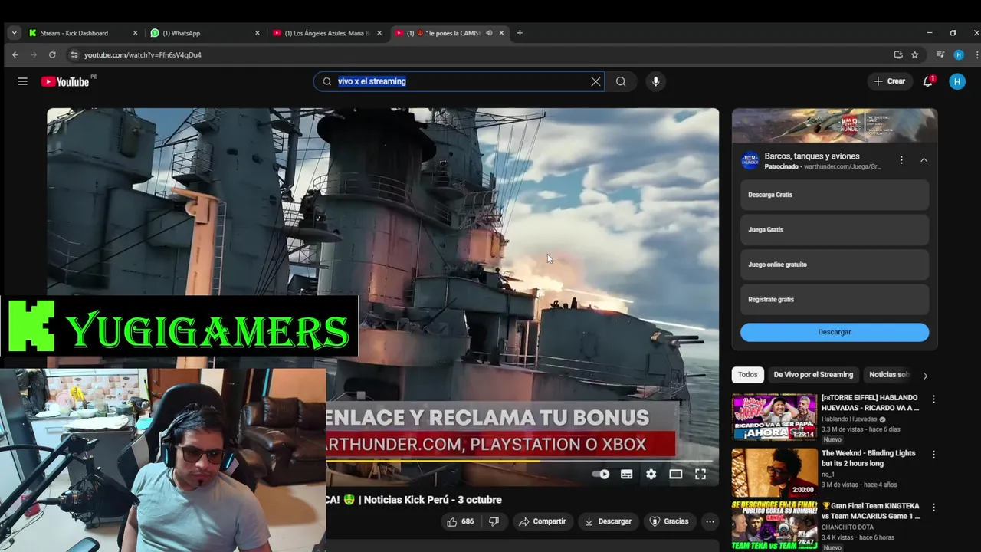Open options for Hablando Huevadas video
Viewport: 981px width, 552px height.
click(933, 399)
